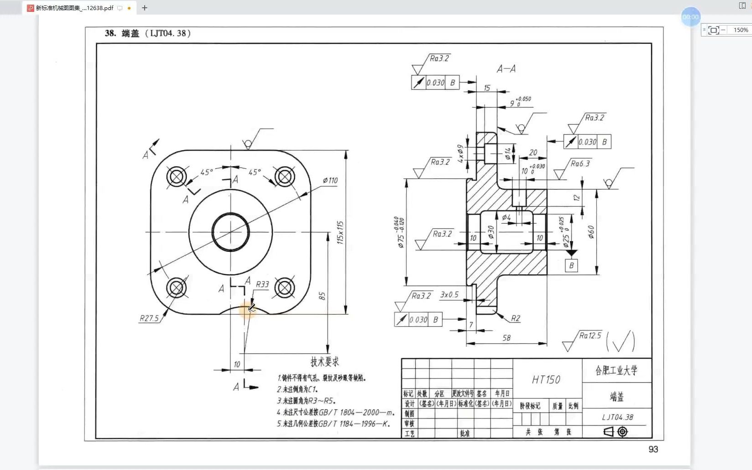Click the material label HT150 in the title block
Screen dimensions: 752x470
point(546,380)
